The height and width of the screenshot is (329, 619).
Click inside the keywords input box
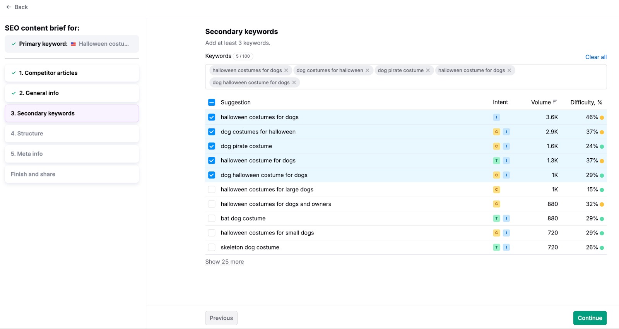pos(445,82)
